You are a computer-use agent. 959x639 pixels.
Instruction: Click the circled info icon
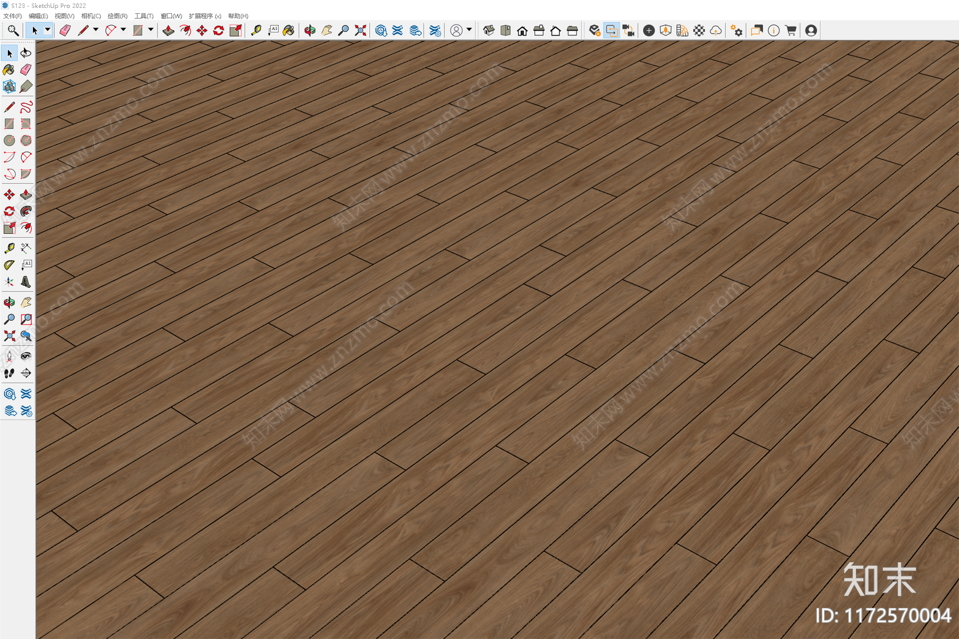774,31
